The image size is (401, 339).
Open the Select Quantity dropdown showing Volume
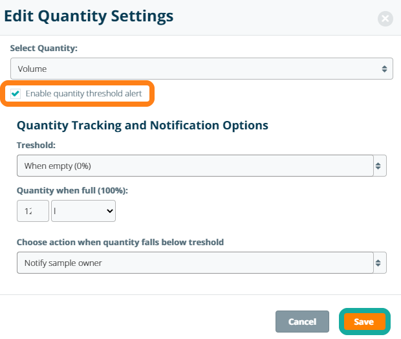(x=194, y=69)
